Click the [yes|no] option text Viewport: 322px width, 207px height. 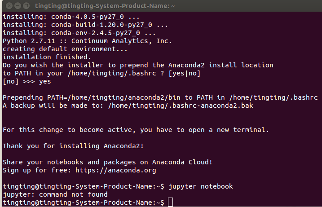[x=184, y=73]
